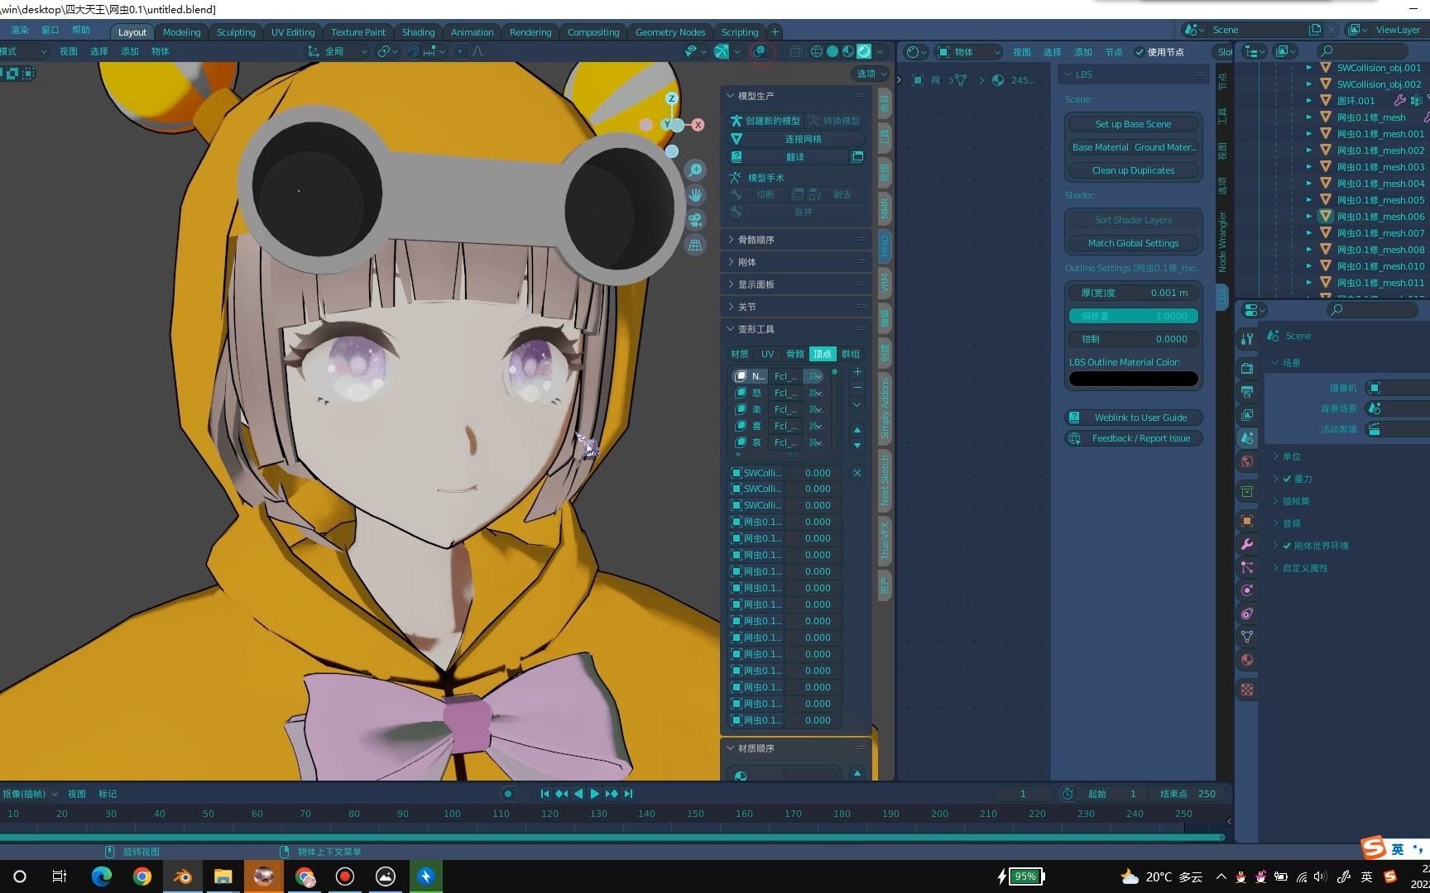Select rendered viewport shading mode
Viewport: 1430px width, 893px height.
(x=864, y=51)
